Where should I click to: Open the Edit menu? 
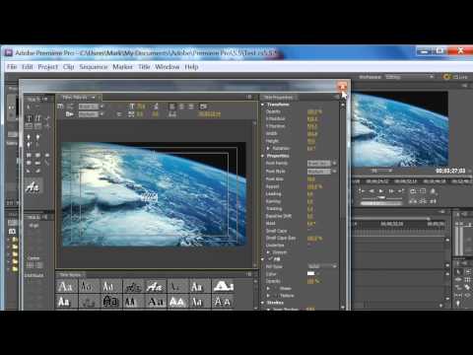(28, 67)
